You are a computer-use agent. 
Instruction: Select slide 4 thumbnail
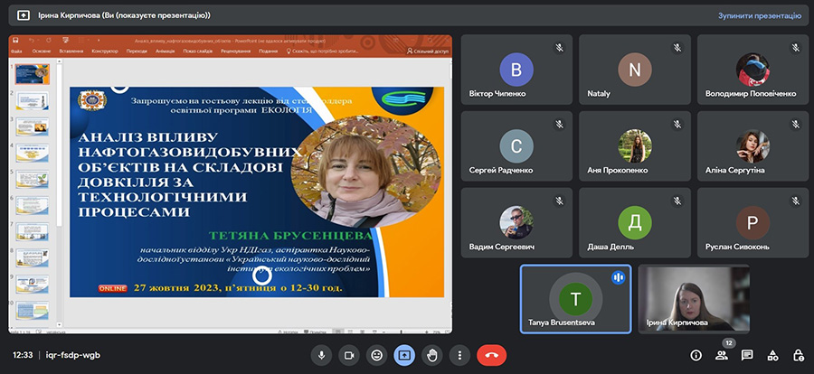pos(33,153)
